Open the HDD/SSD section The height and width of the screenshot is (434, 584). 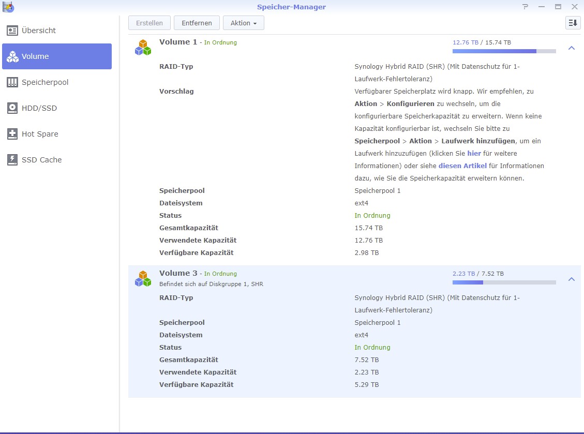[x=39, y=108]
